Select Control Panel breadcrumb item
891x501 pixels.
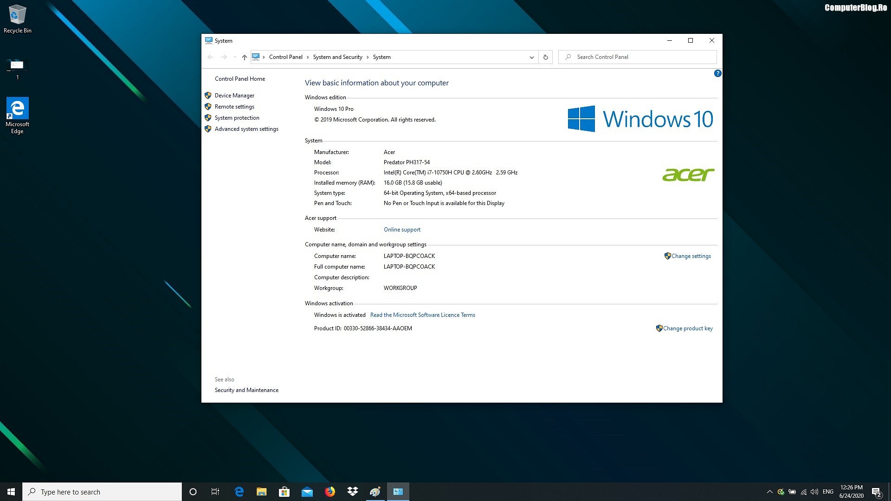click(285, 57)
